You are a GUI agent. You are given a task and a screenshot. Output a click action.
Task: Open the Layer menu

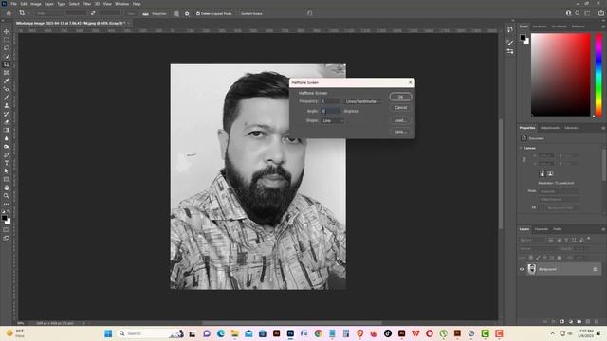[49, 4]
